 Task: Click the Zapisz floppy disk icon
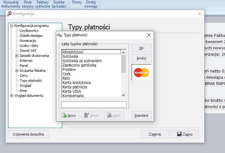(179, 134)
